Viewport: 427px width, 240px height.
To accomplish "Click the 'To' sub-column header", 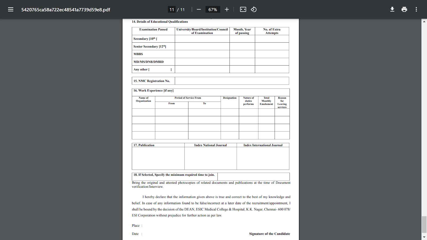I will [204, 103].
